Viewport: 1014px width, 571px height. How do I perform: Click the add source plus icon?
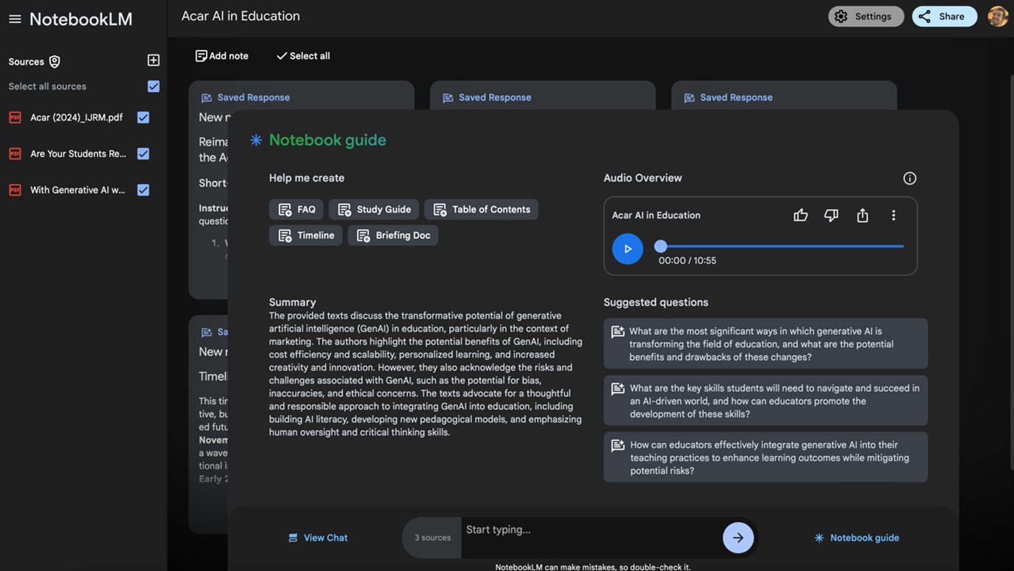tap(153, 60)
